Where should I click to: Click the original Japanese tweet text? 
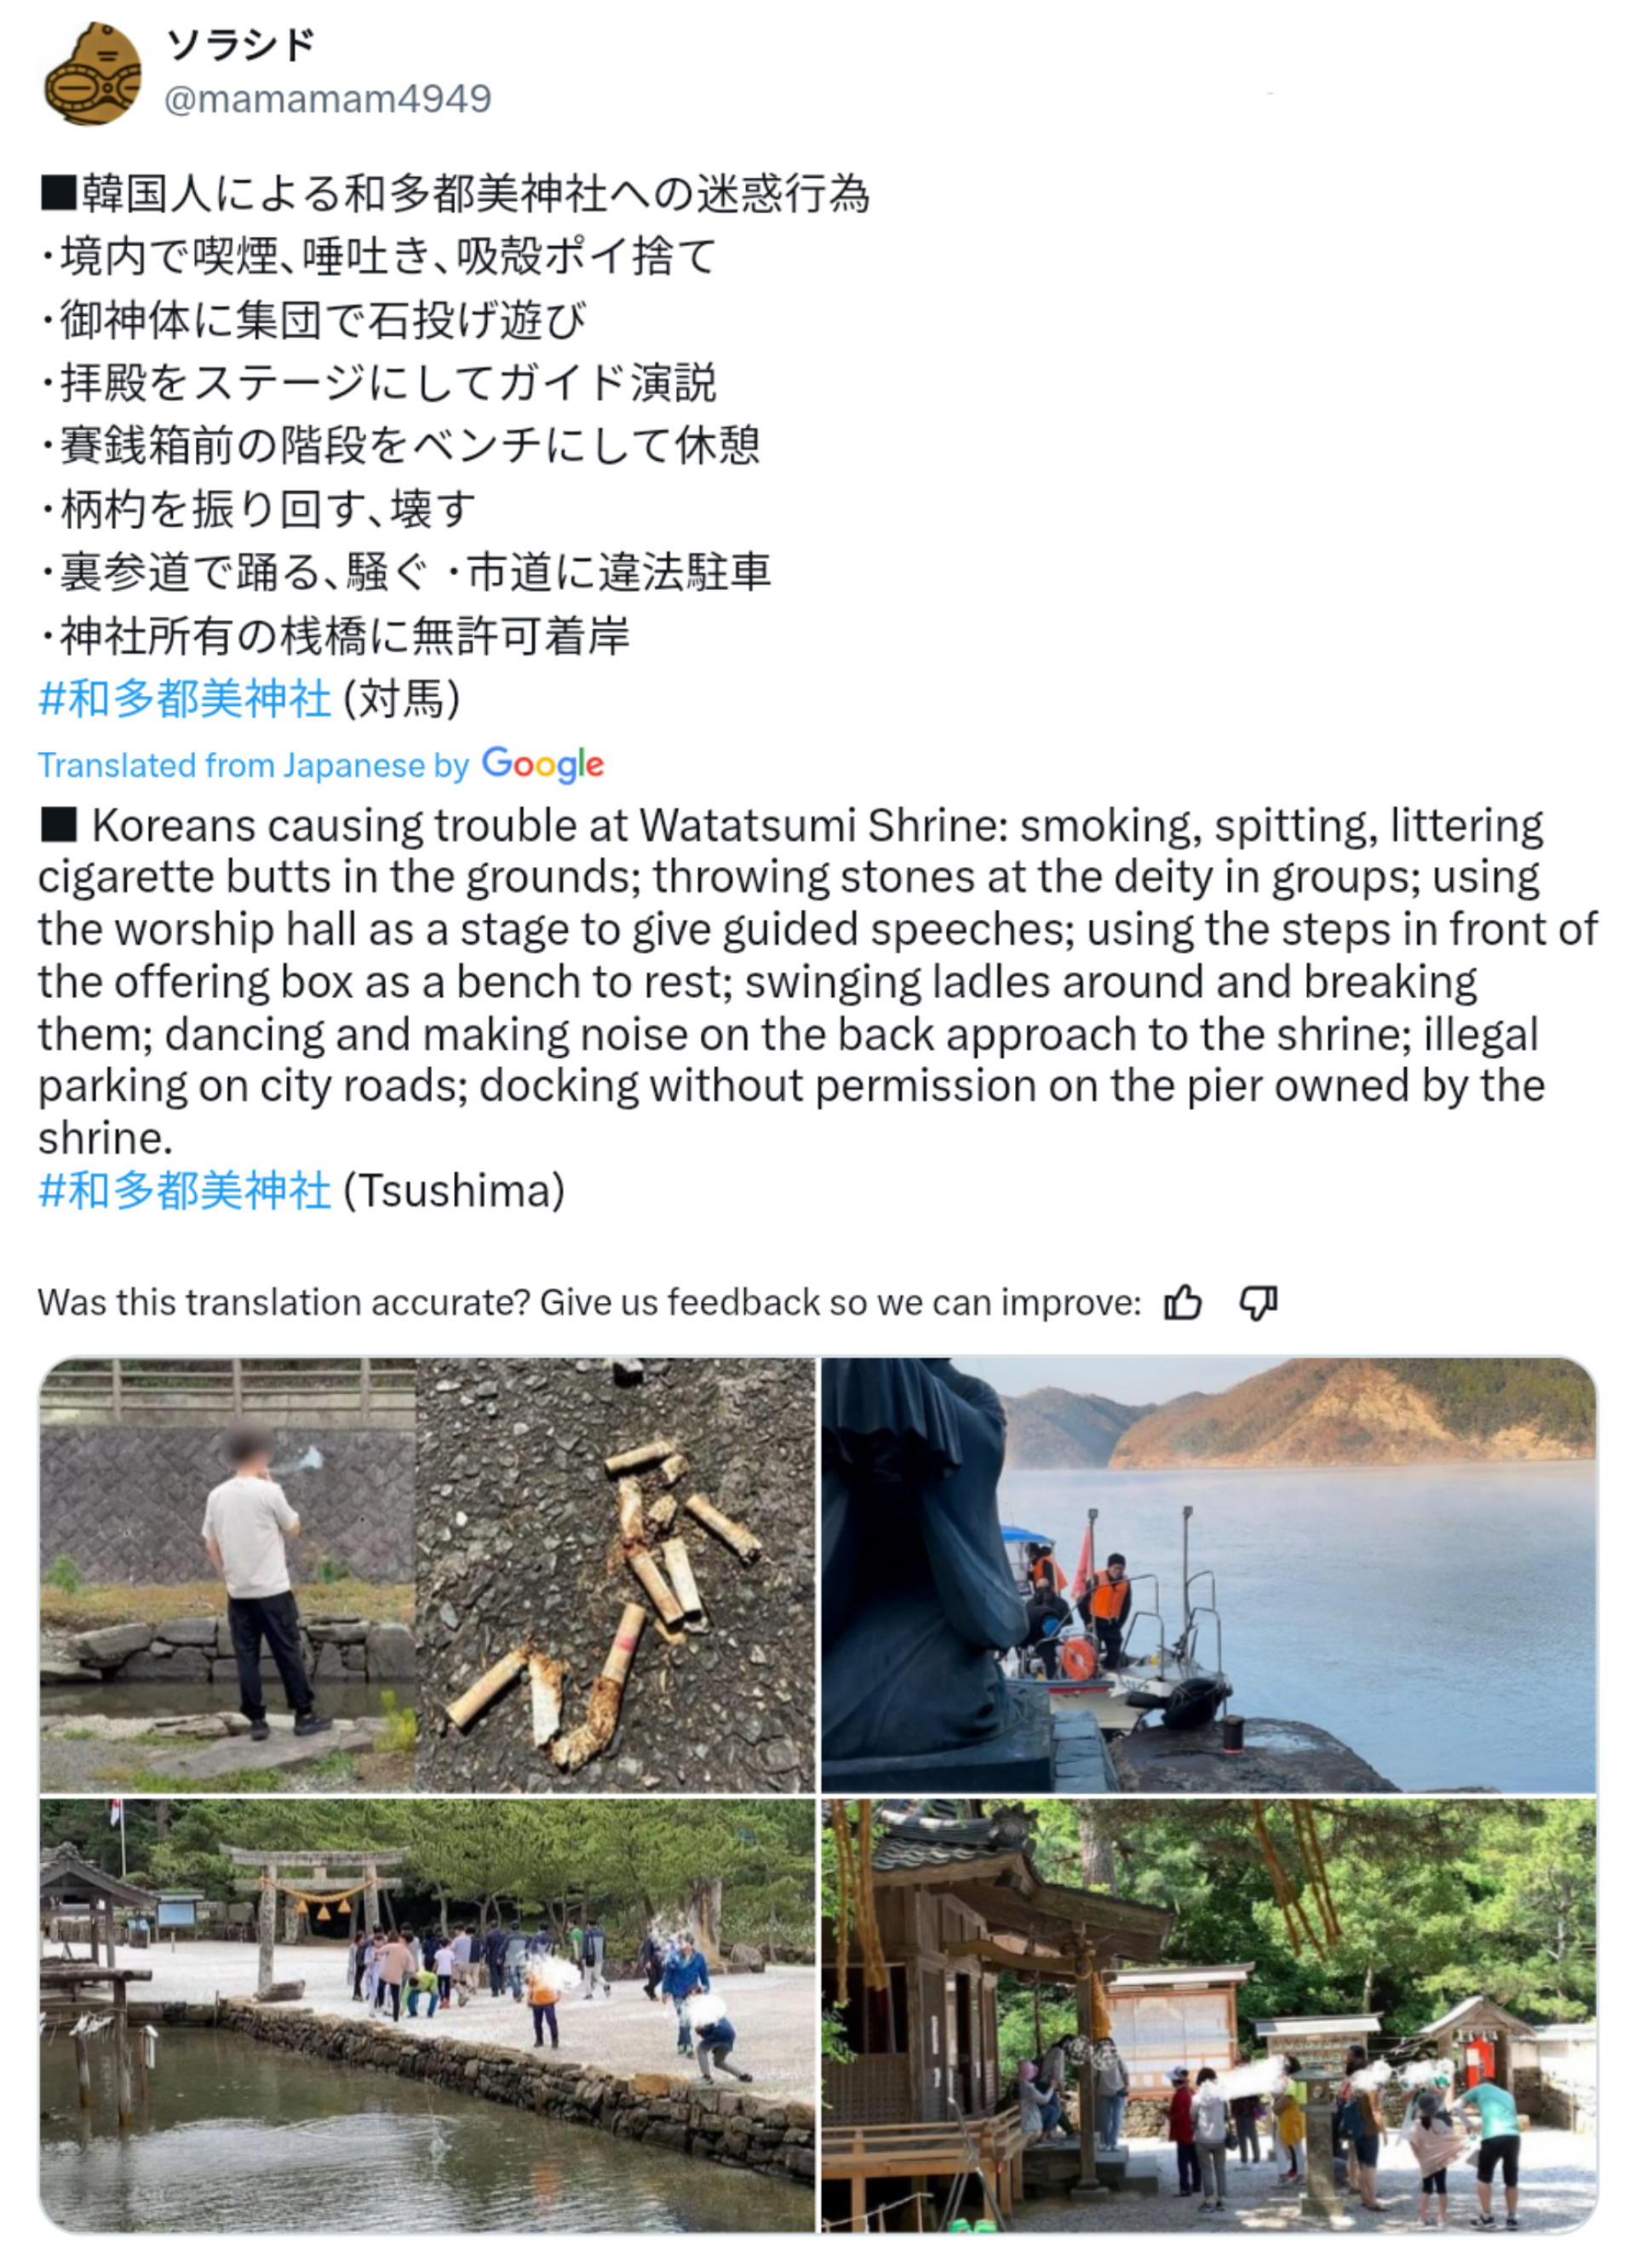click(455, 414)
